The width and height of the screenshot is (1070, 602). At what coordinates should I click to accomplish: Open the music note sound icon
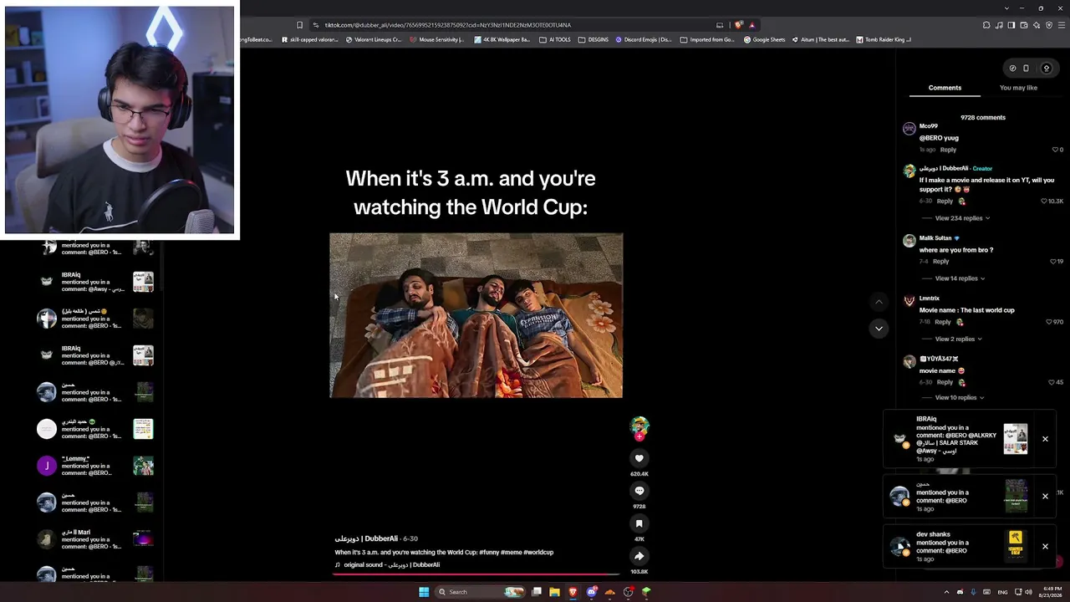[x=338, y=565]
